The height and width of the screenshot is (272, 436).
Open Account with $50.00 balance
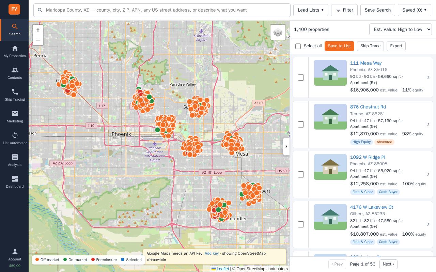coord(14,258)
